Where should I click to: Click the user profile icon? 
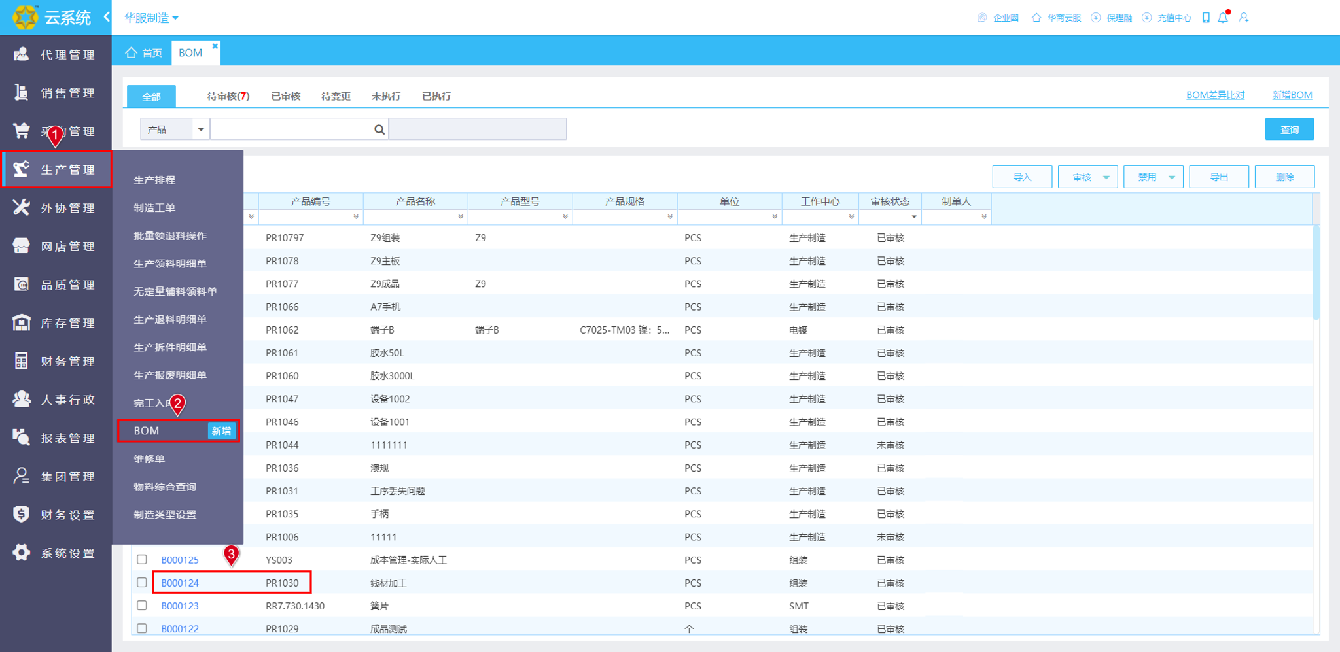coord(1244,18)
